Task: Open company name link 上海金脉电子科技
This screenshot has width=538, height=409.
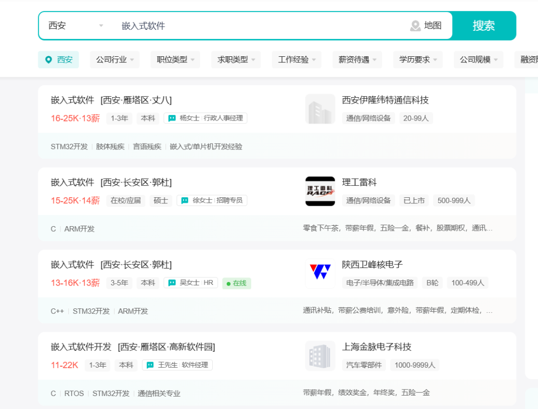Action: coord(377,347)
